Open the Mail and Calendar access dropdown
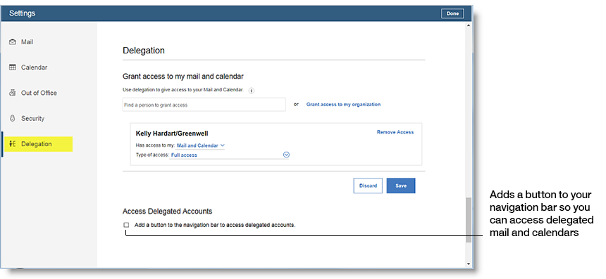 [x=201, y=145]
